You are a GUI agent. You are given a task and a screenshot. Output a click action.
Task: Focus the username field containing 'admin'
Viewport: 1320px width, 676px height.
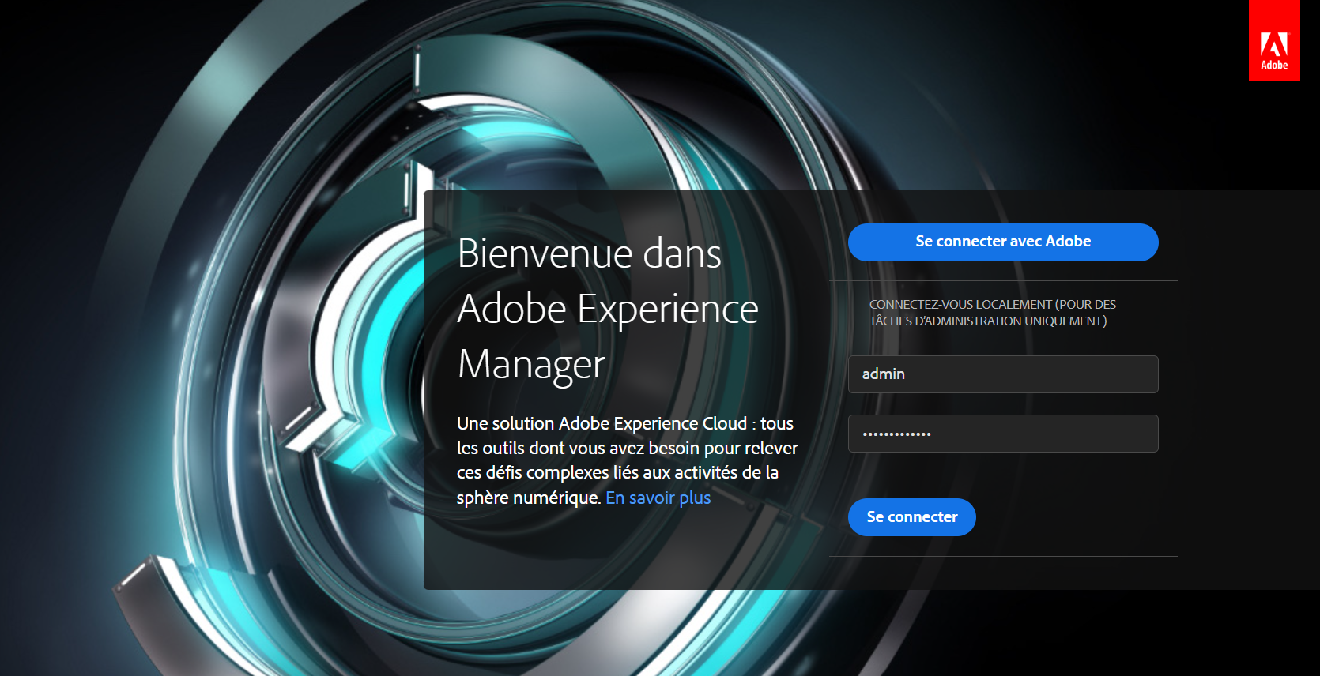tap(1003, 374)
